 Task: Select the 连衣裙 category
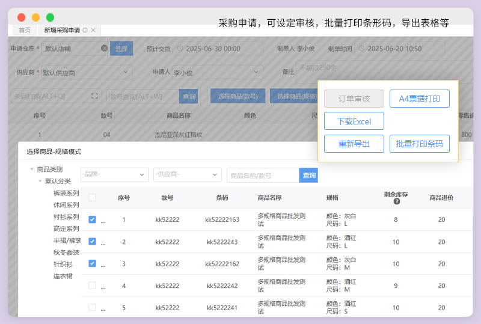(x=63, y=276)
